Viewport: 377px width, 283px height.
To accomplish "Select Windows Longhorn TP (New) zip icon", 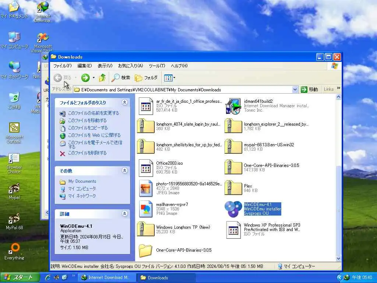I will pos(145,229).
